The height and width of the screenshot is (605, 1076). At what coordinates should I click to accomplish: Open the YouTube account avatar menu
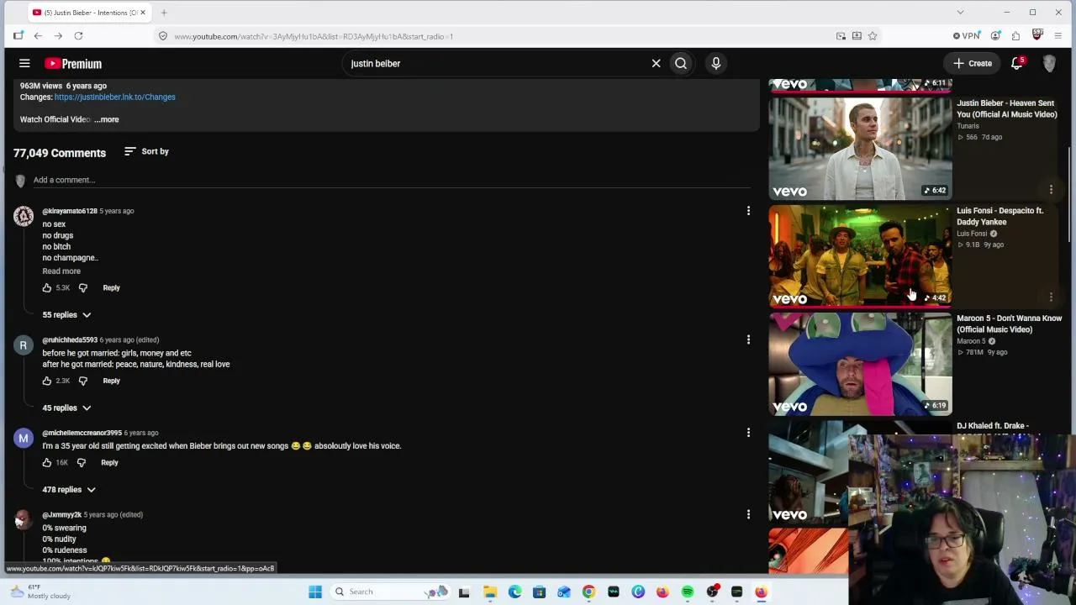coord(1049,63)
